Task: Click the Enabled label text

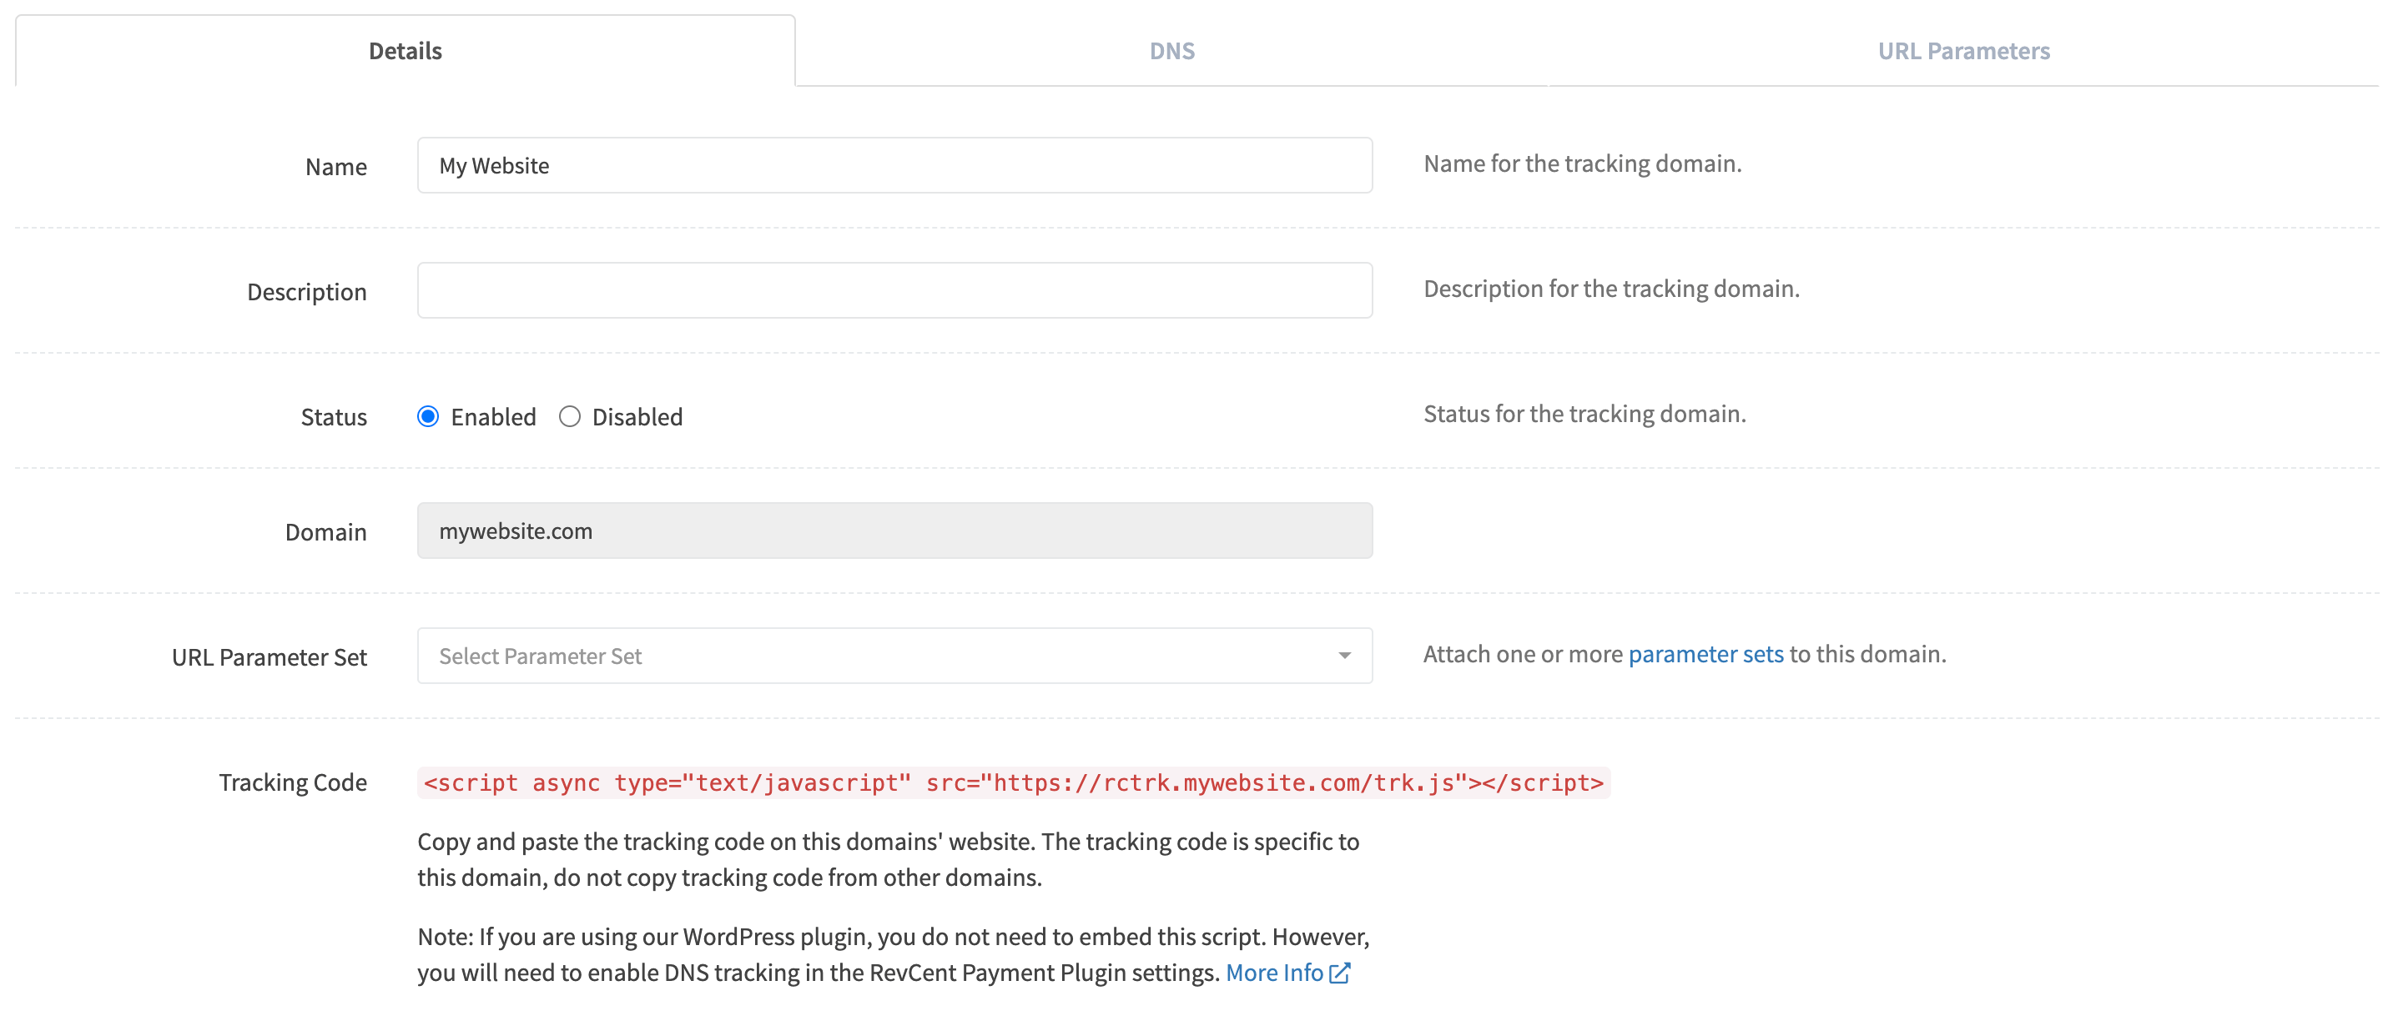Action: click(493, 416)
